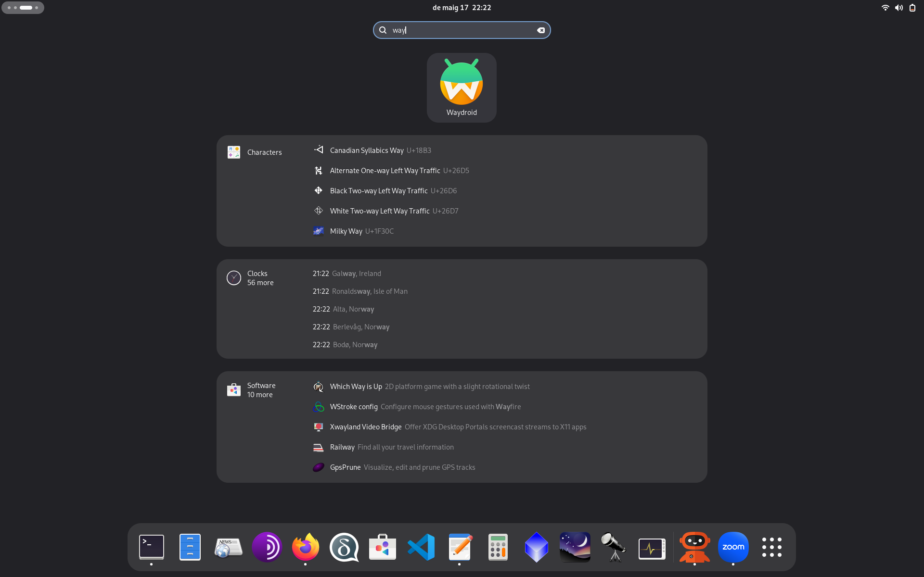
Task: Launch Visual Studio Code from the dock
Action: point(421,547)
